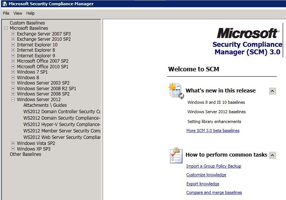
Task: Expand Windows Server 2008 R2 SP1
Action: pyautogui.click(x=13, y=88)
